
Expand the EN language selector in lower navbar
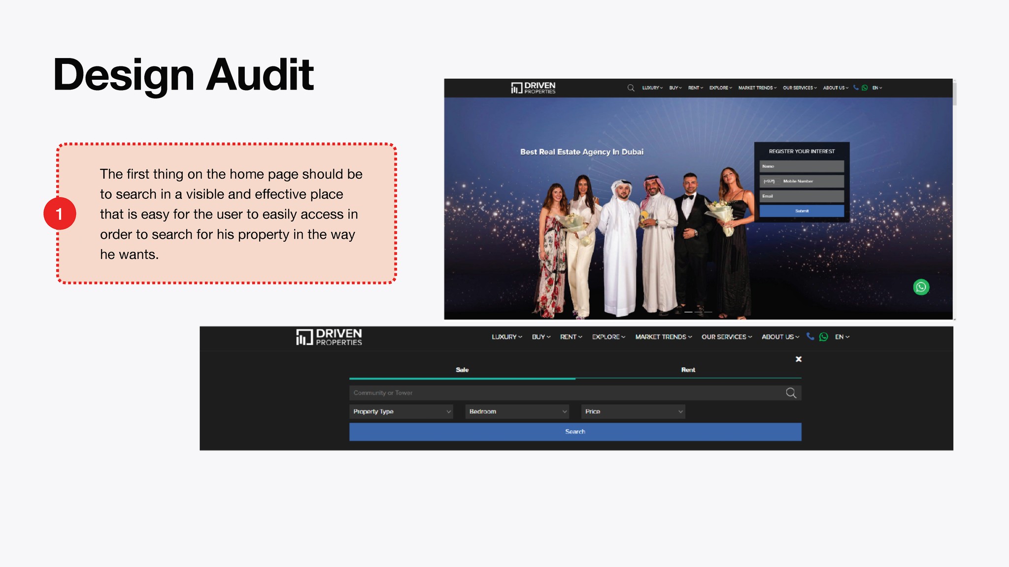click(841, 337)
